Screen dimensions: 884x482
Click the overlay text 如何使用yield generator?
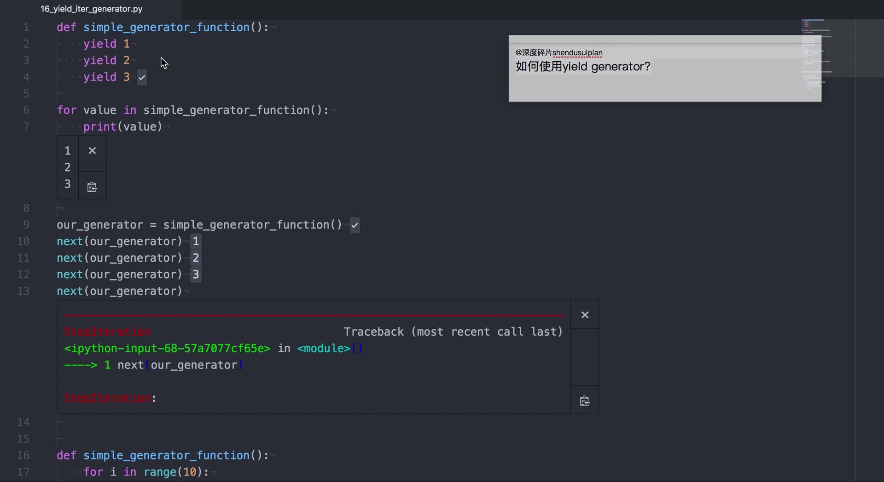(x=583, y=67)
